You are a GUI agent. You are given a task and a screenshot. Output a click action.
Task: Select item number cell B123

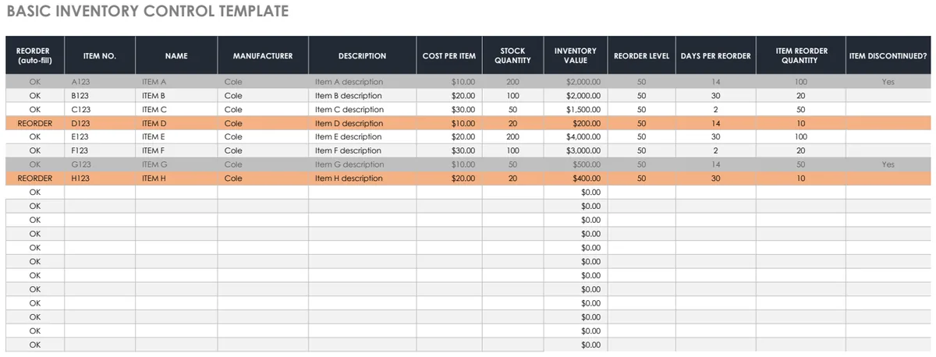coord(100,95)
